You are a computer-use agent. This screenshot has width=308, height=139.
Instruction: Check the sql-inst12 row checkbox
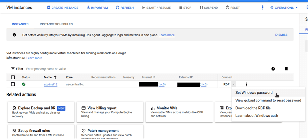coord(13,84)
